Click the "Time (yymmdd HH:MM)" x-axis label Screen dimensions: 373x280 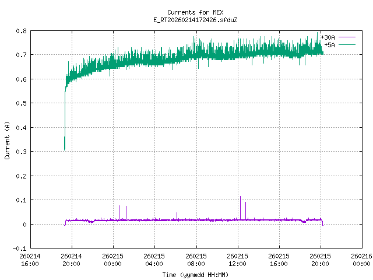click(195, 274)
